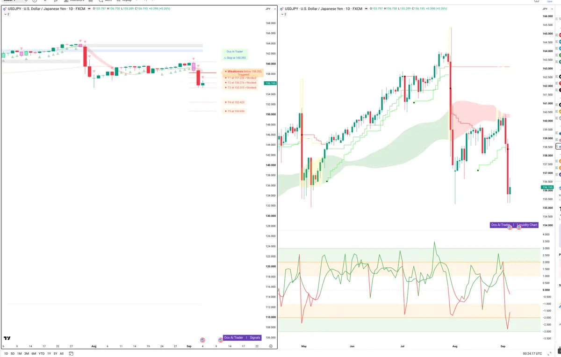The image size is (561, 357).
Task: Open the first US event flag under right chart badge
Action: pos(510,227)
